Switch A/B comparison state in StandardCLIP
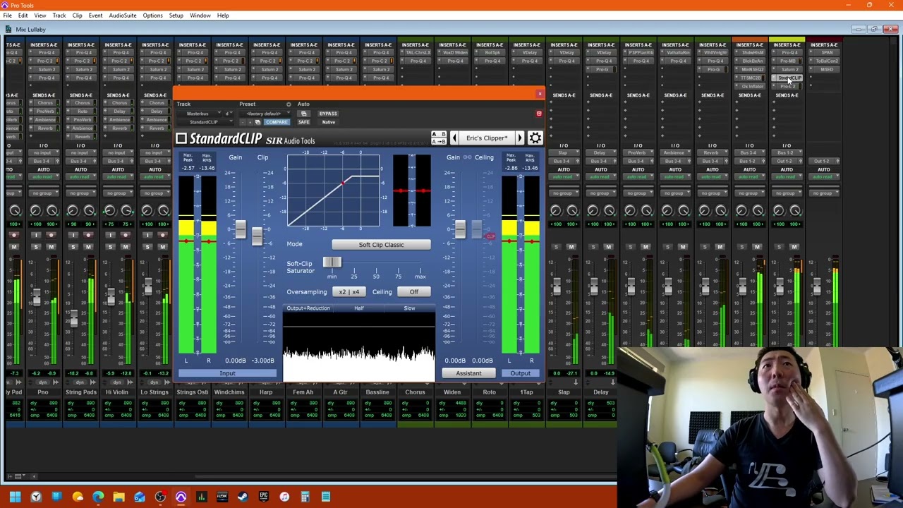 coord(439,134)
